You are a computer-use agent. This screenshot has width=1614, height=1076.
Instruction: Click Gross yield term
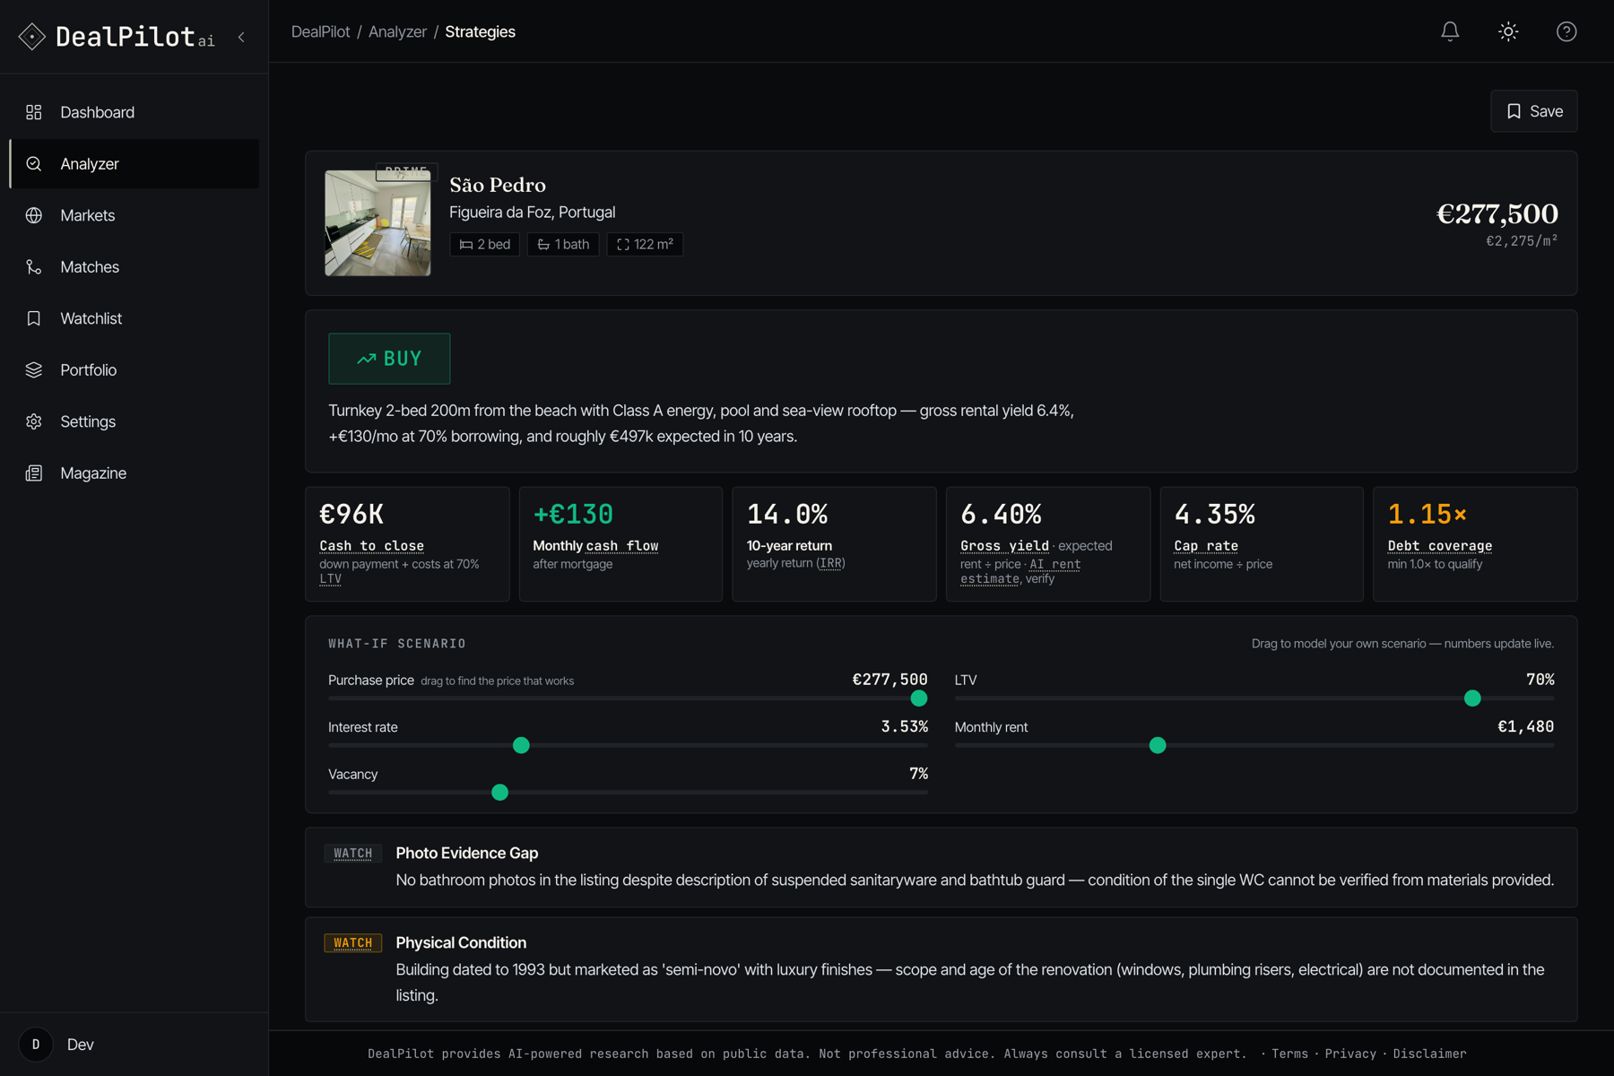pos(1004,545)
